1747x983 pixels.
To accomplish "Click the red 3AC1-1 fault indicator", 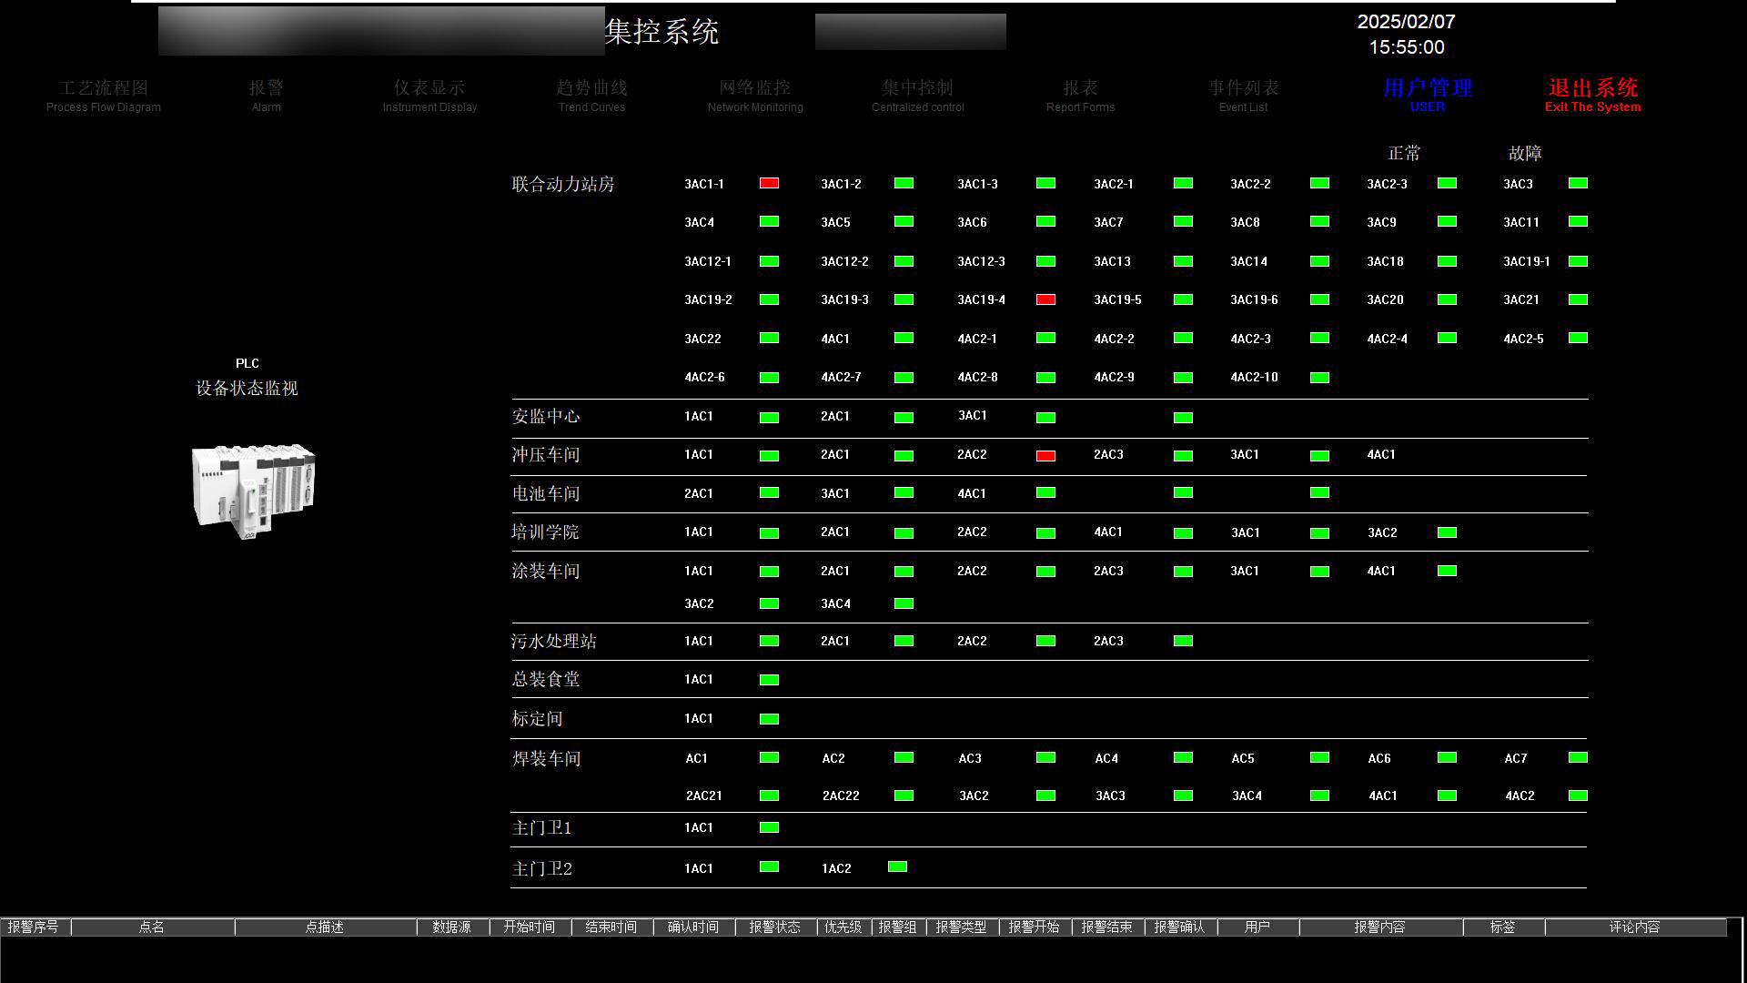I will click(769, 183).
